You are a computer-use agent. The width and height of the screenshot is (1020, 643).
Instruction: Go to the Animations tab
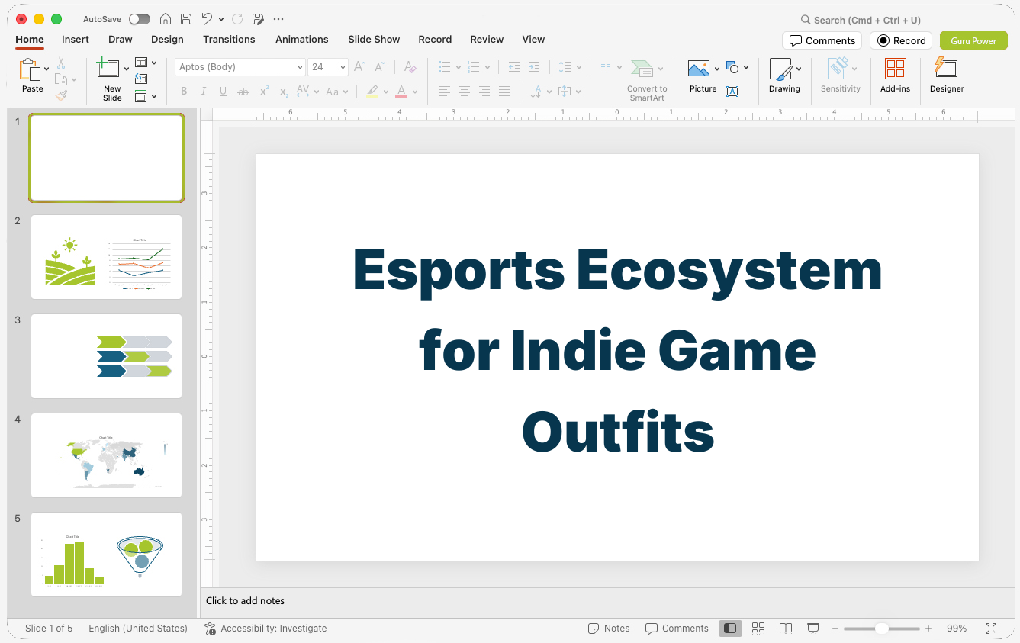pos(302,39)
